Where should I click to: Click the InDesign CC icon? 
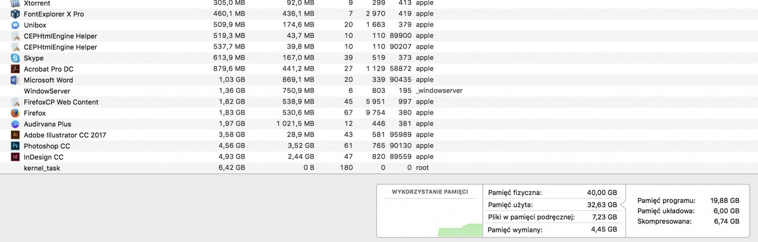(15, 157)
